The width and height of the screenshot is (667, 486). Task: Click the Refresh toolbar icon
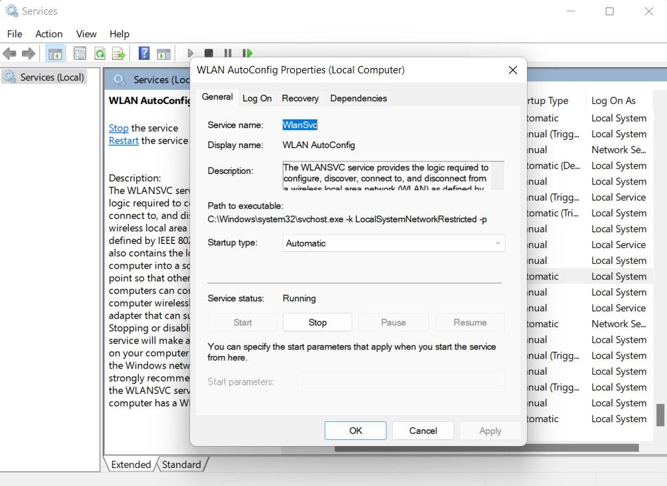tap(99, 53)
